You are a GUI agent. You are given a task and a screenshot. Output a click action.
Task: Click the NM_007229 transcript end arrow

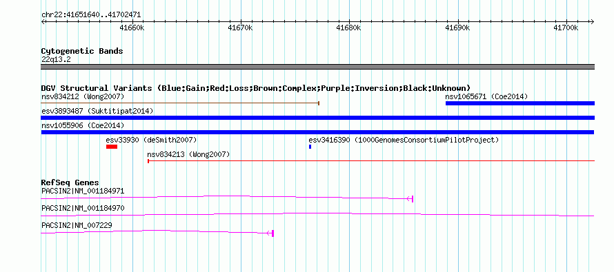270,233
